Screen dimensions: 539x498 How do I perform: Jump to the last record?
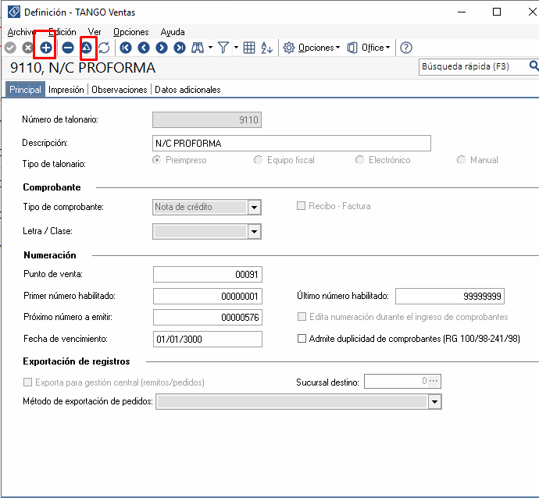click(180, 48)
